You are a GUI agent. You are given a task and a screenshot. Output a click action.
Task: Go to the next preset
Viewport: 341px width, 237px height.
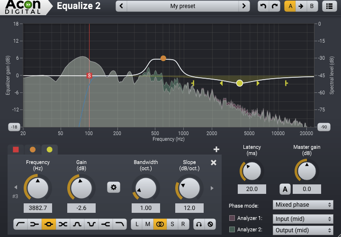(x=244, y=6)
